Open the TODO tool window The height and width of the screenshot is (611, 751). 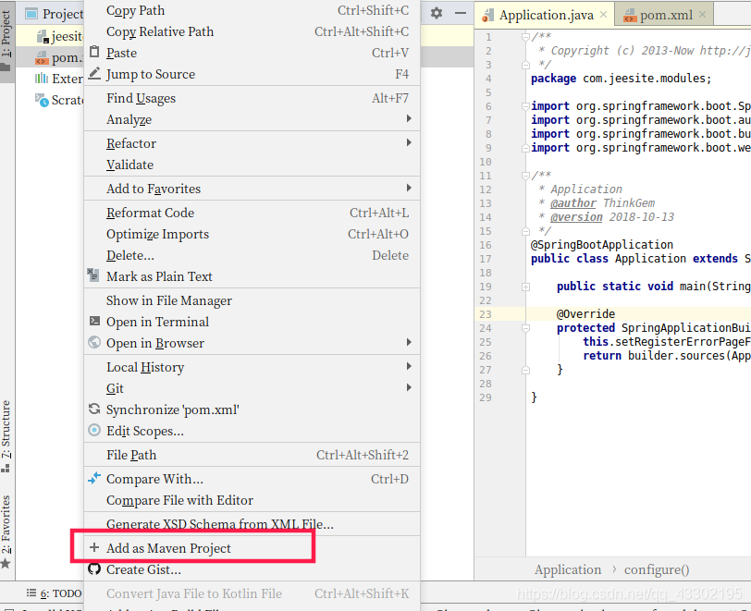(x=60, y=593)
